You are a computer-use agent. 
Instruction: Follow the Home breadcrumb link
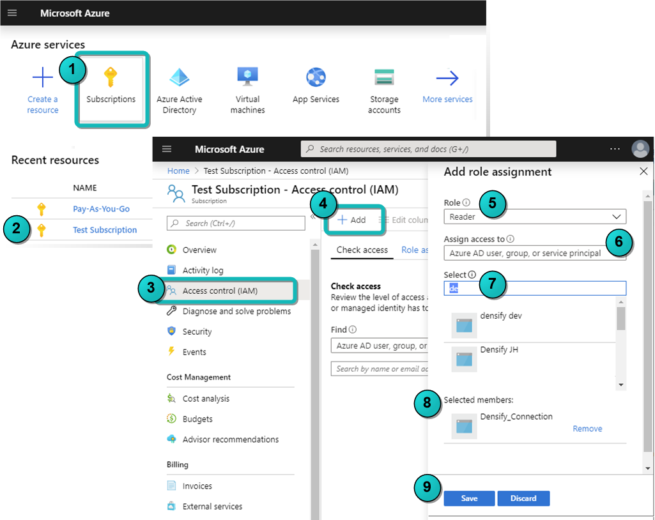click(x=178, y=171)
